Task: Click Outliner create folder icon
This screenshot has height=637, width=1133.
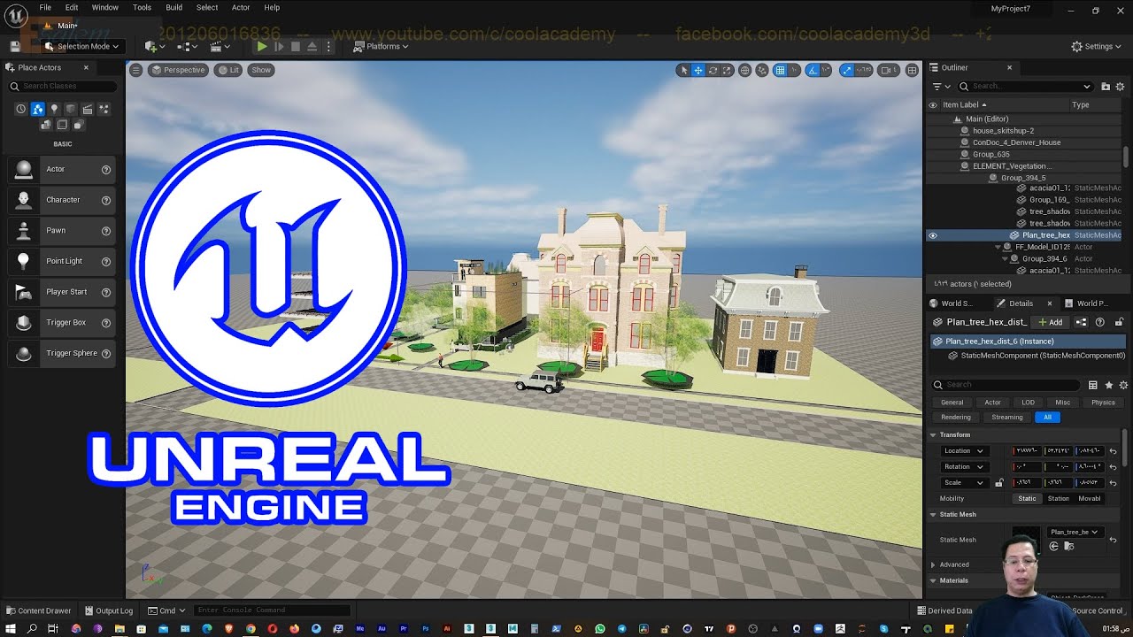Action: [1106, 86]
